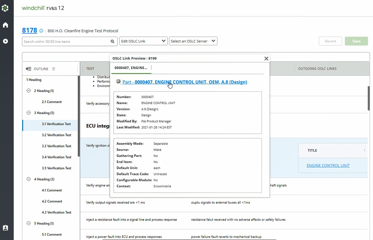The height and width of the screenshot is (240, 373).
Task: Click the ENGINE CONTROL UNIT title link
Action: pyautogui.click(x=328, y=165)
